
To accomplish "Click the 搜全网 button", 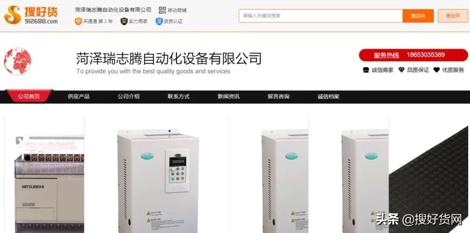I will pyautogui.click(x=453, y=16).
